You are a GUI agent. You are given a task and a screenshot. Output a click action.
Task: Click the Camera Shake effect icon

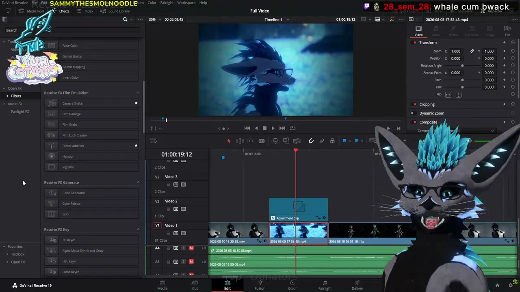click(x=52, y=103)
